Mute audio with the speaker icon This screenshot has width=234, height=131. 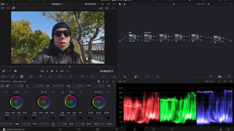click(x=15, y=71)
